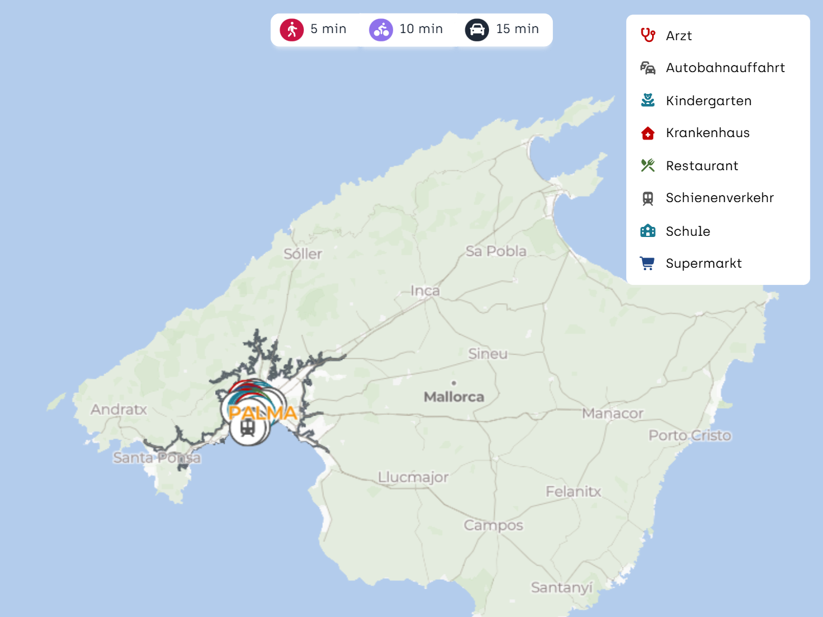
Task: Click the train marker on the map
Action: (248, 428)
